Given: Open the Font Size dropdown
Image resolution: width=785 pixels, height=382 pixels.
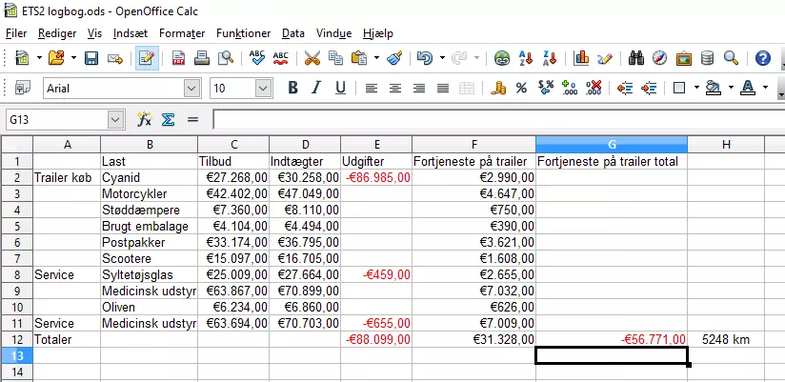Looking at the screenshot, I should (x=263, y=89).
